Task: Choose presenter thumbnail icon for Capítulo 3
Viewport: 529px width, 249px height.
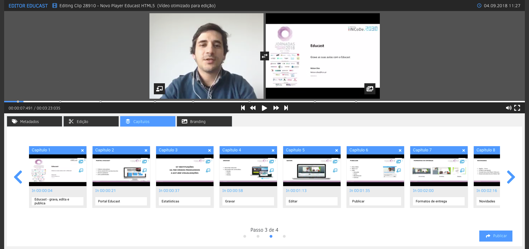Action: [x=208, y=170]
